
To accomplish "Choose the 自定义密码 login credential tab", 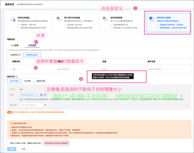I will coord(14,81).
